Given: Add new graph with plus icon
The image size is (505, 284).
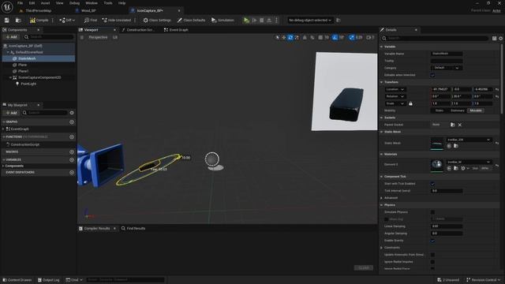Looking at the screenshot, I should (72, 122).
